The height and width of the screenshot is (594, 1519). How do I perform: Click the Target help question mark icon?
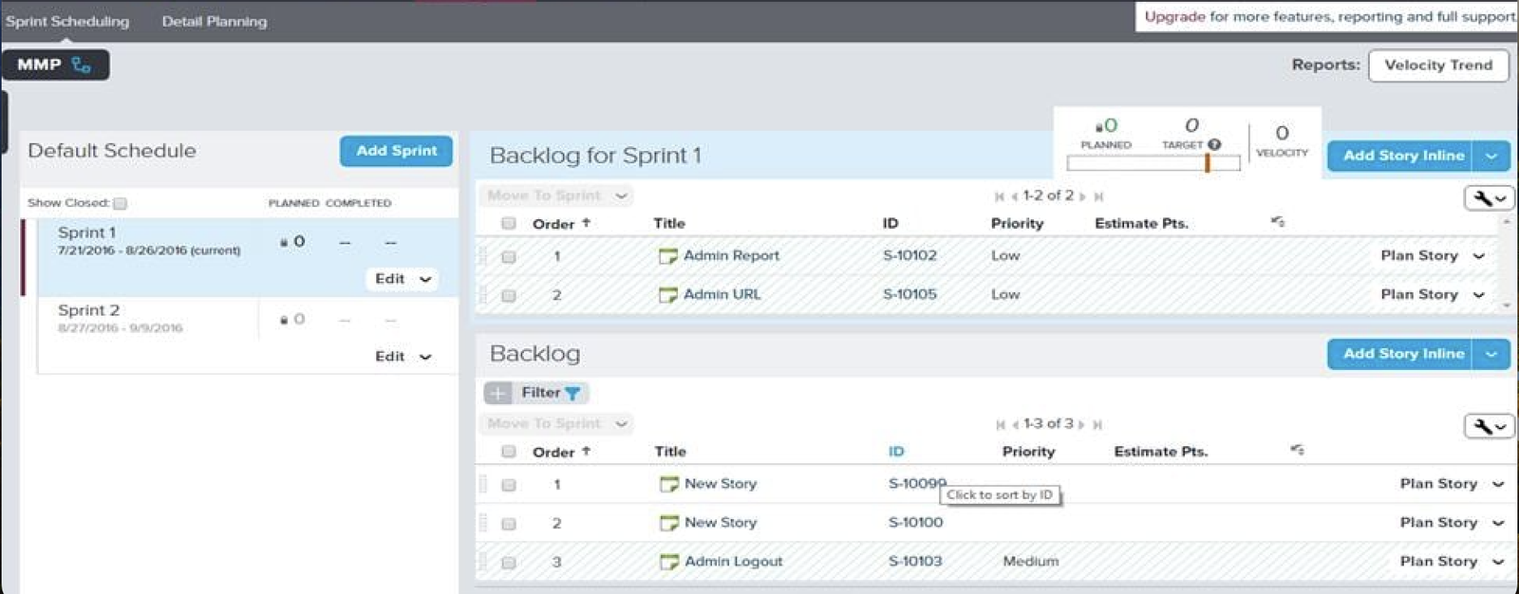click(x=1214, y=145)
